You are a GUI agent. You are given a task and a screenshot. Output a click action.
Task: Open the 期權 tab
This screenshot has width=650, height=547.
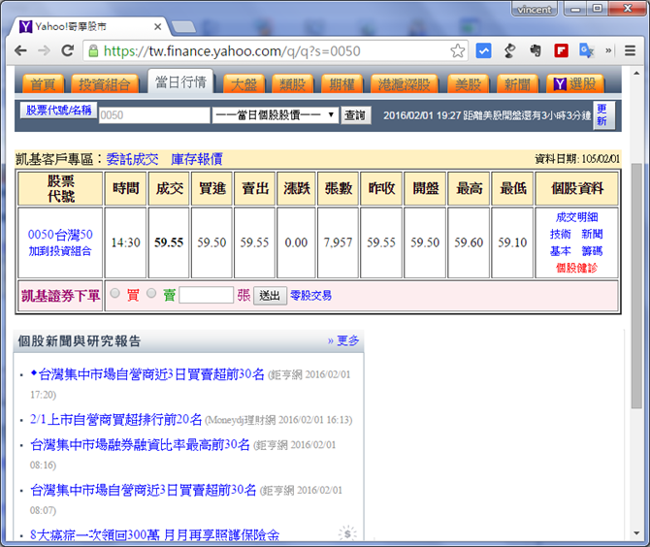(342, 84)
